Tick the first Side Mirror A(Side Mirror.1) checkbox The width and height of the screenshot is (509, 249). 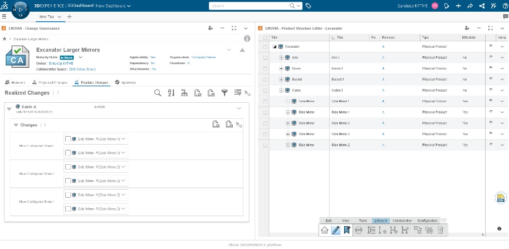(68, 139)
